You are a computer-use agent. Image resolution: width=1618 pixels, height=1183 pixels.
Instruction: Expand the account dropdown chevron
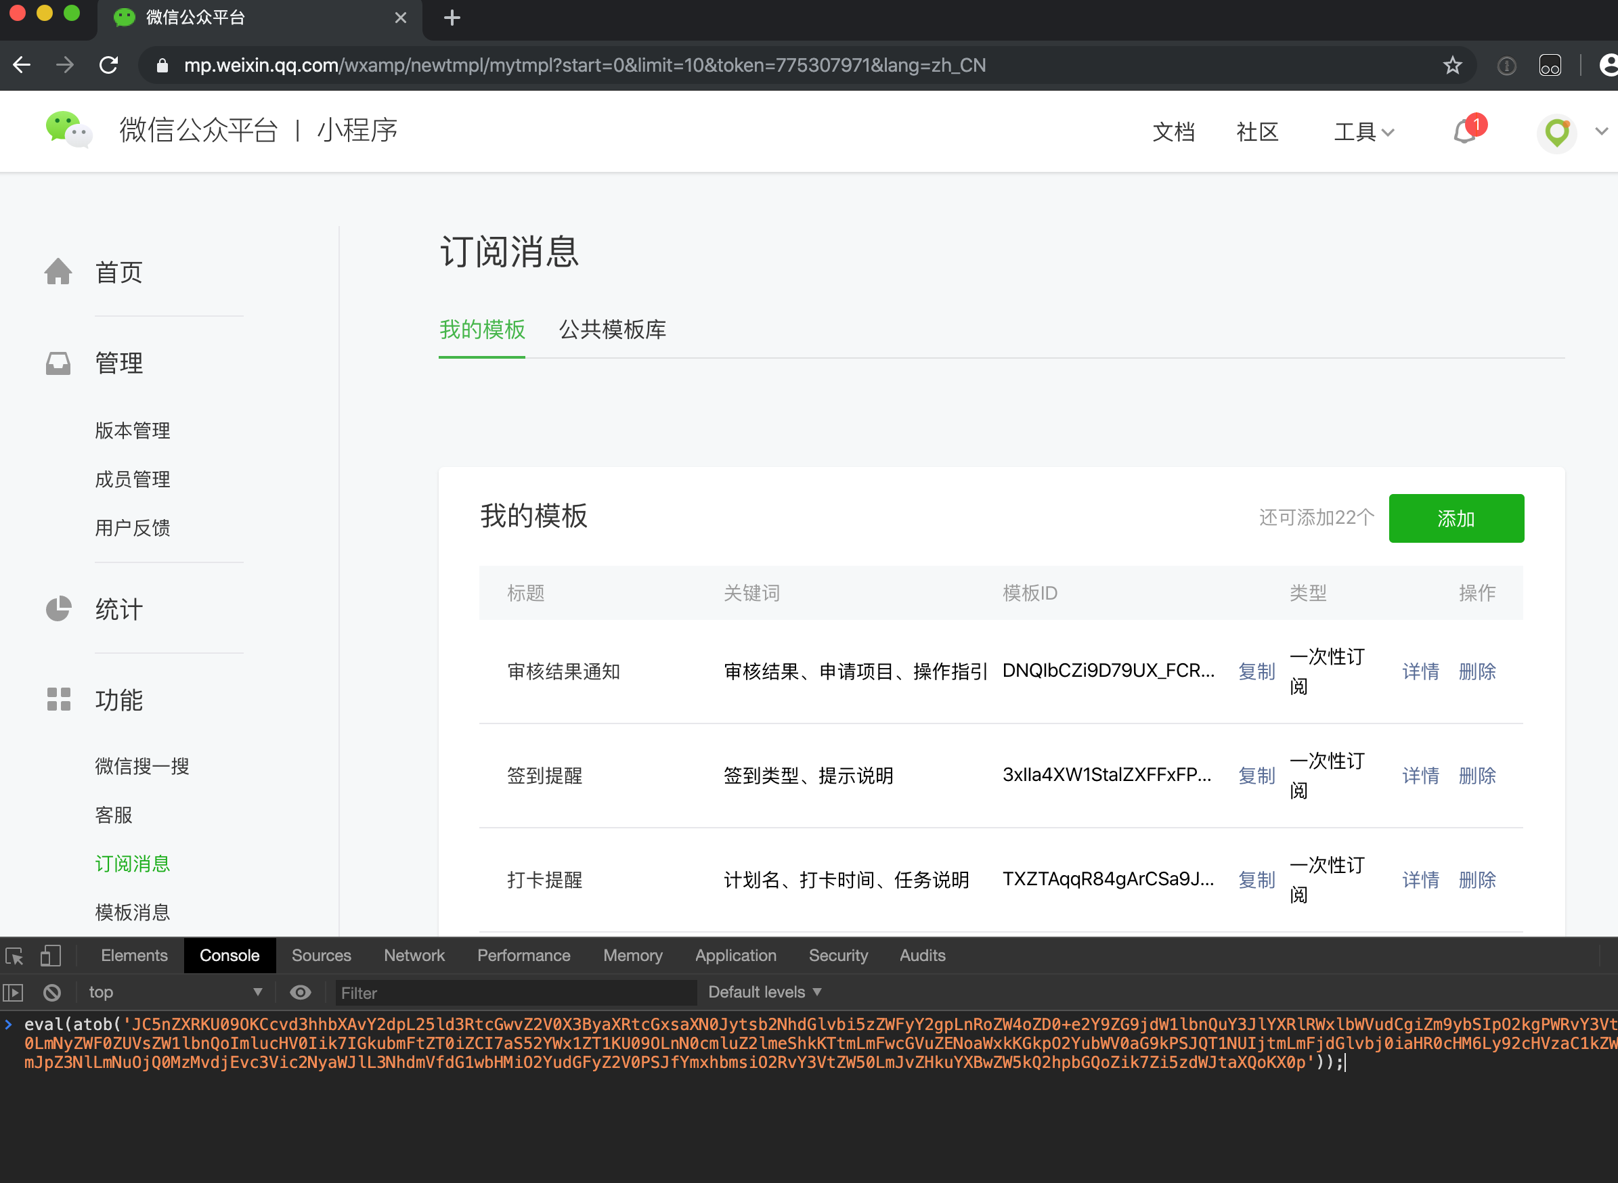[1602, 131]
